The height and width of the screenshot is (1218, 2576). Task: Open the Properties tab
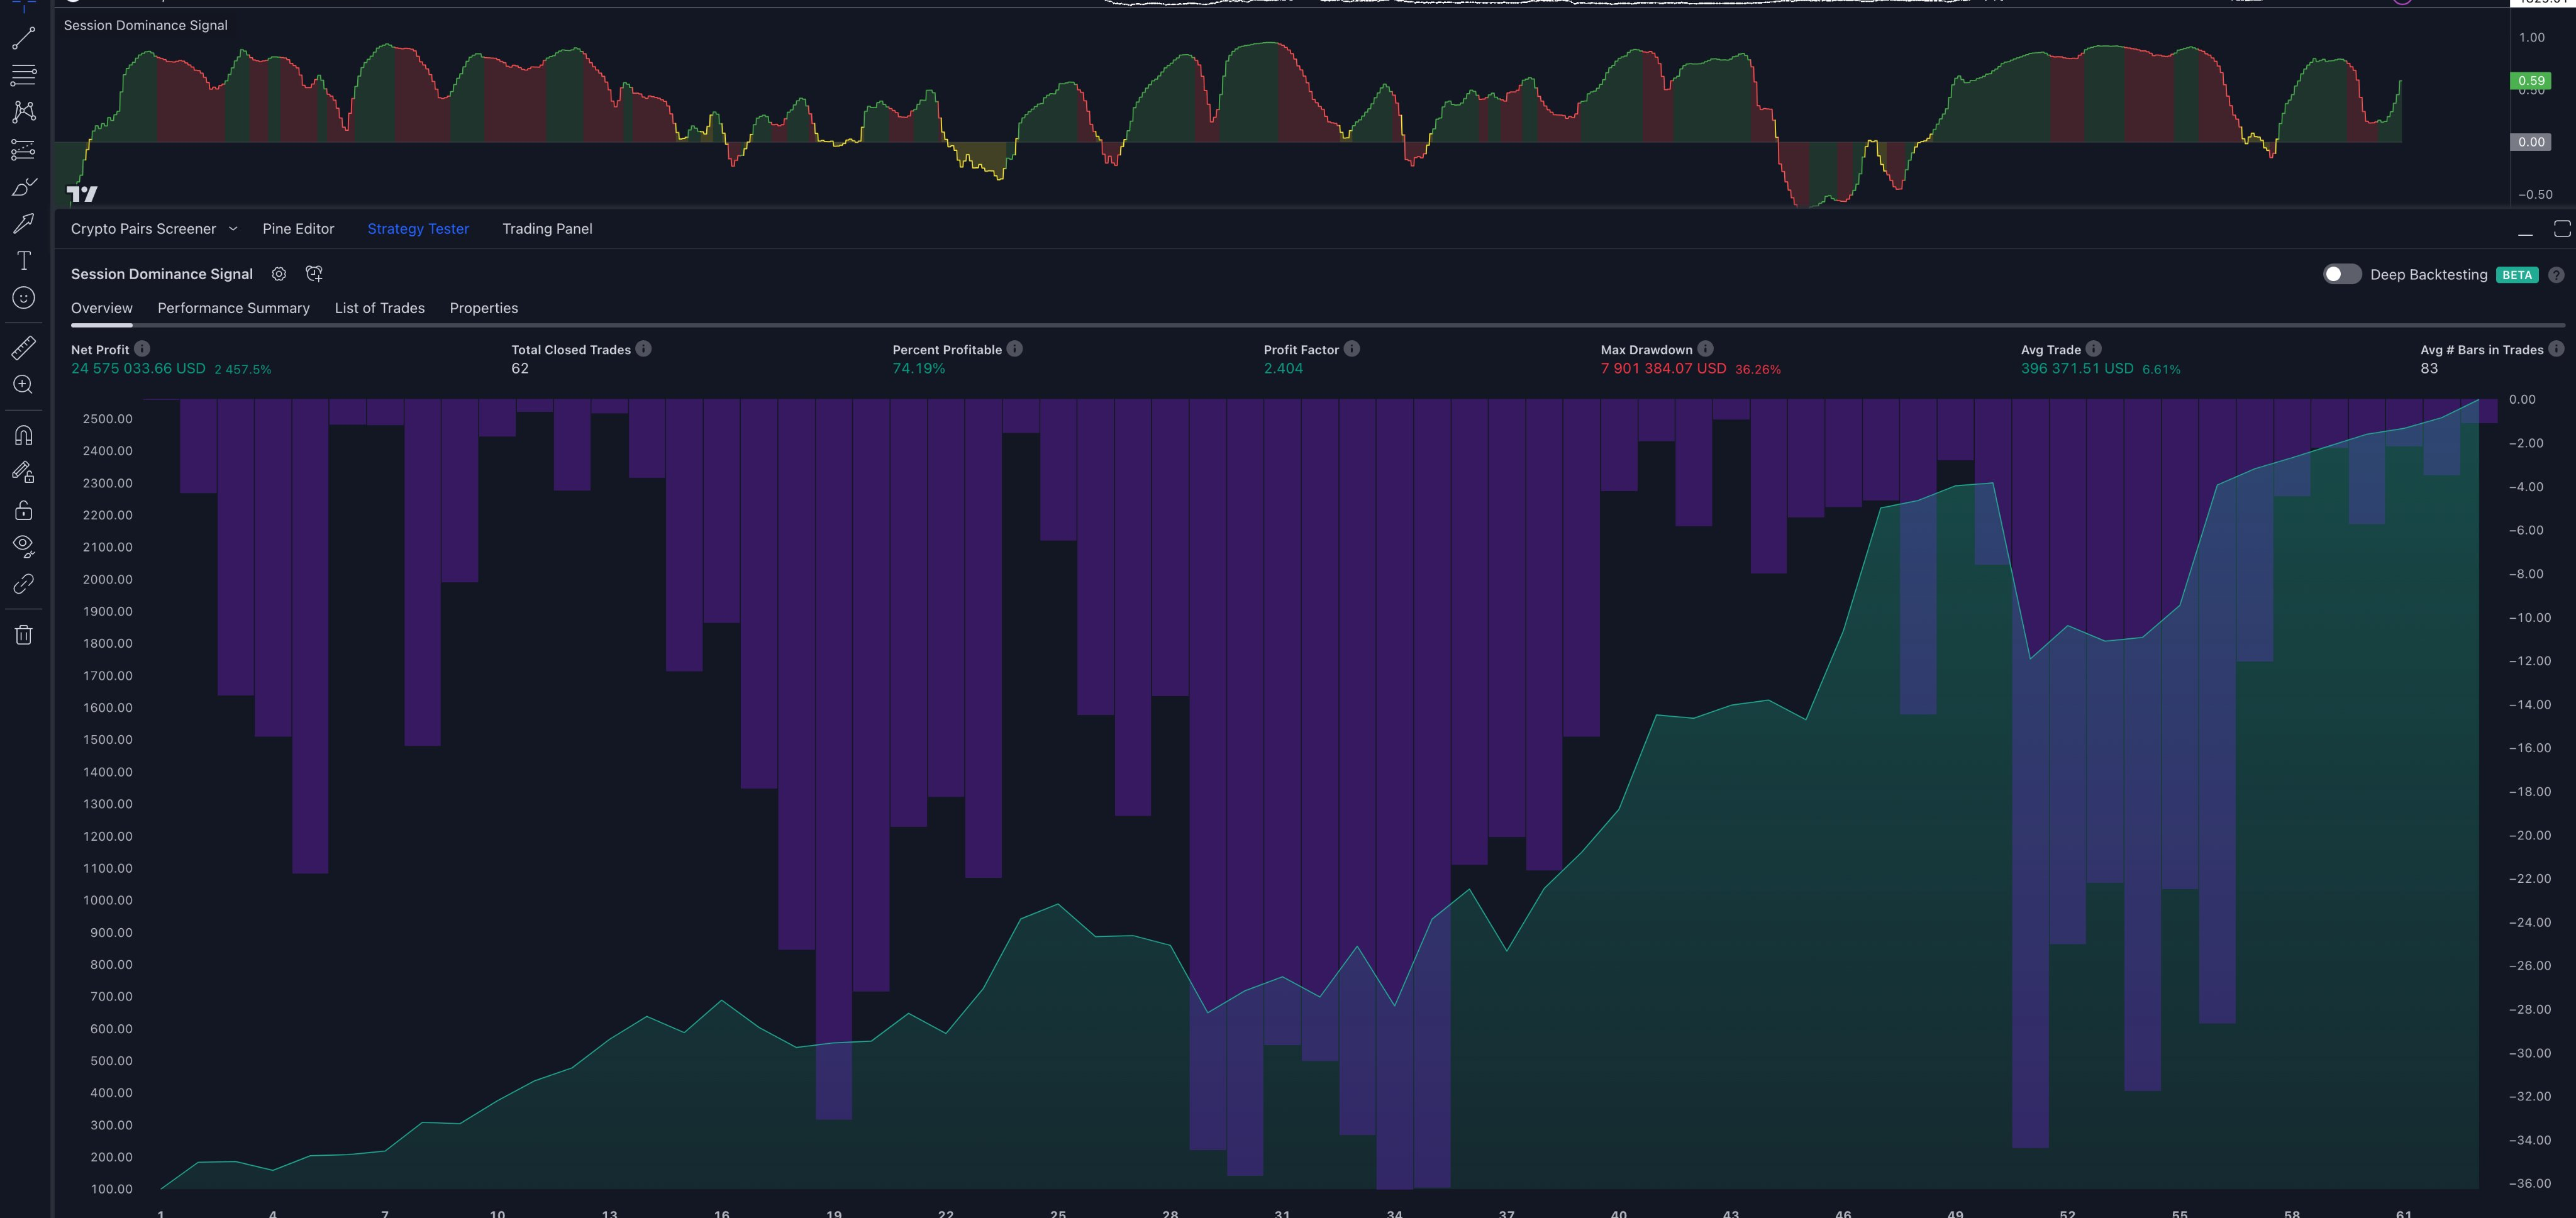pyautogui.click(x=484, y=308)
